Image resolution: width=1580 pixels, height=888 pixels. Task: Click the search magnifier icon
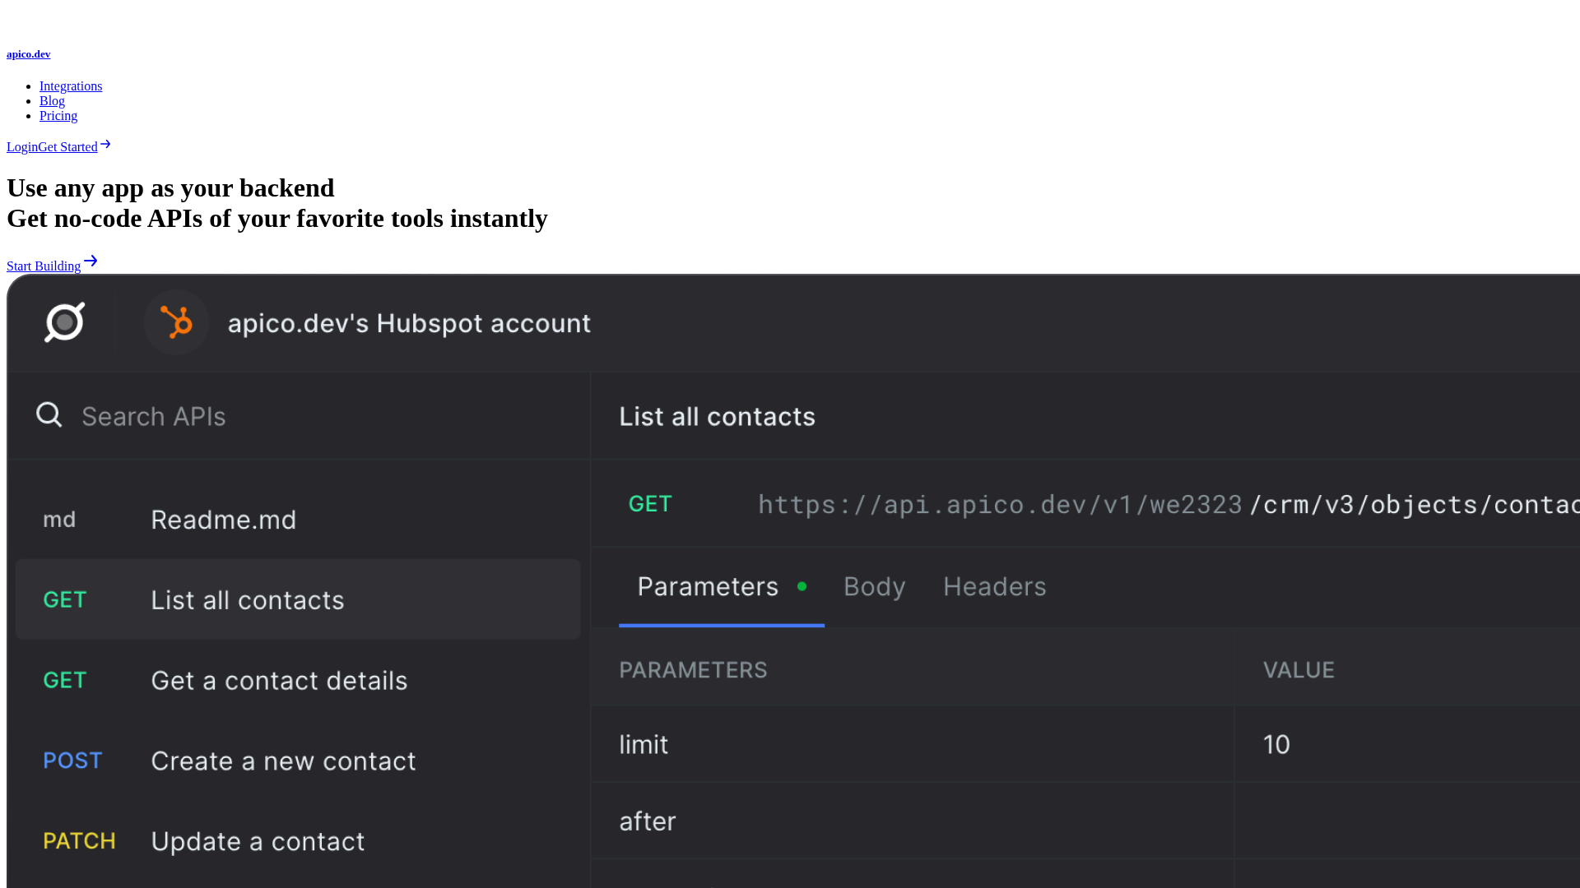(x=49, y=414)
